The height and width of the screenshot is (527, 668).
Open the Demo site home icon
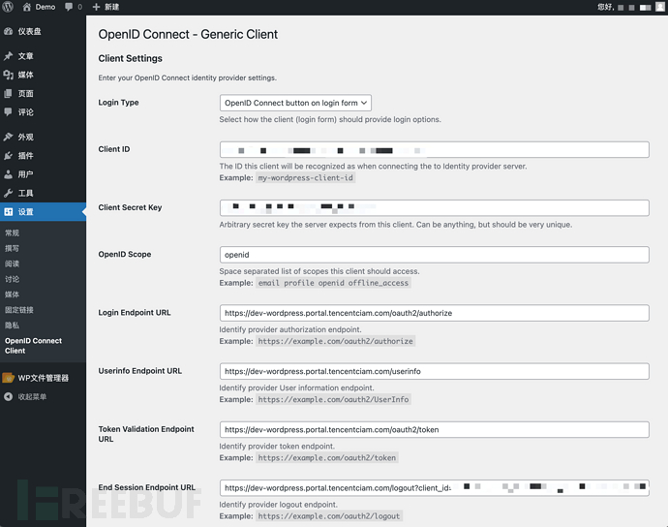point(27,7)
